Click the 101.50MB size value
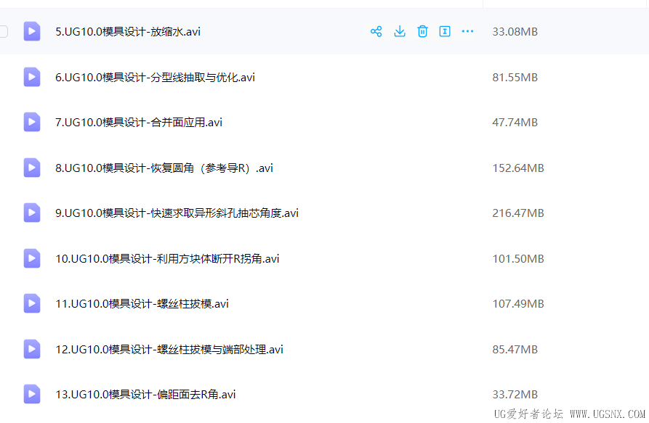The image size is (649, 423). point(517,259)
